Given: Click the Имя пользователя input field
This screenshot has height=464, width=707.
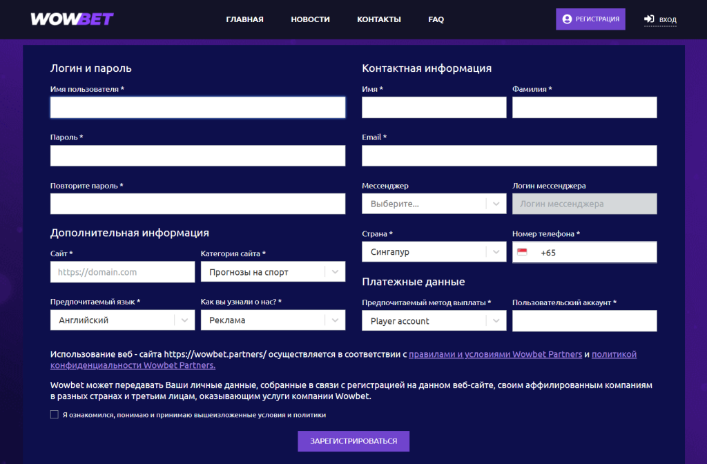Looking at the screenshot, I should (197, 107).
